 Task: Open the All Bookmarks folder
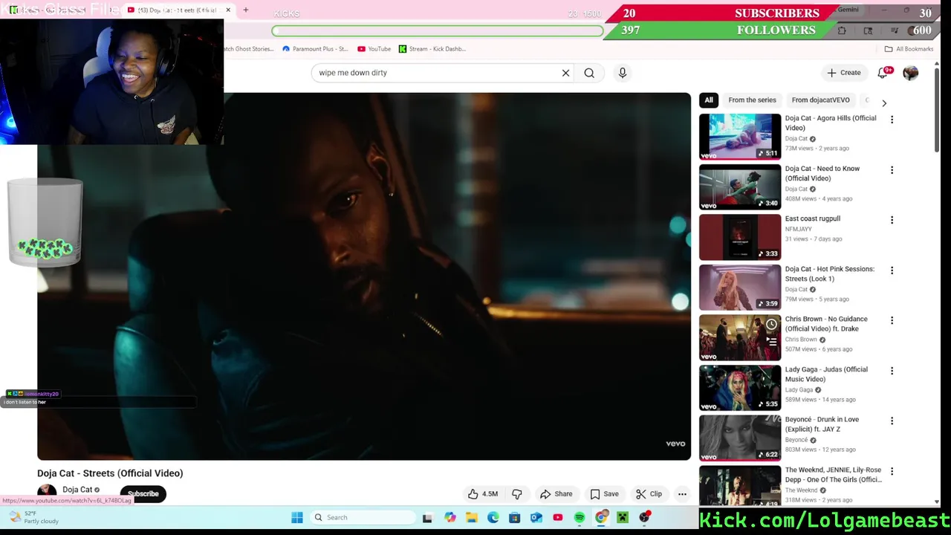coord(909,49)
